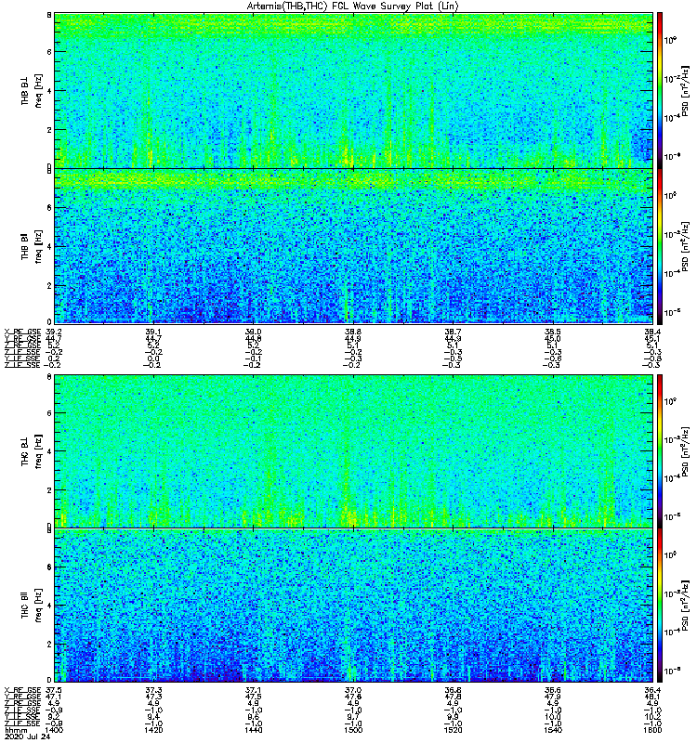The height and width of the screenshot is (743, 697).
Task: Click THC X_RE_GSE value '36.4'
Action: [652, 690]
